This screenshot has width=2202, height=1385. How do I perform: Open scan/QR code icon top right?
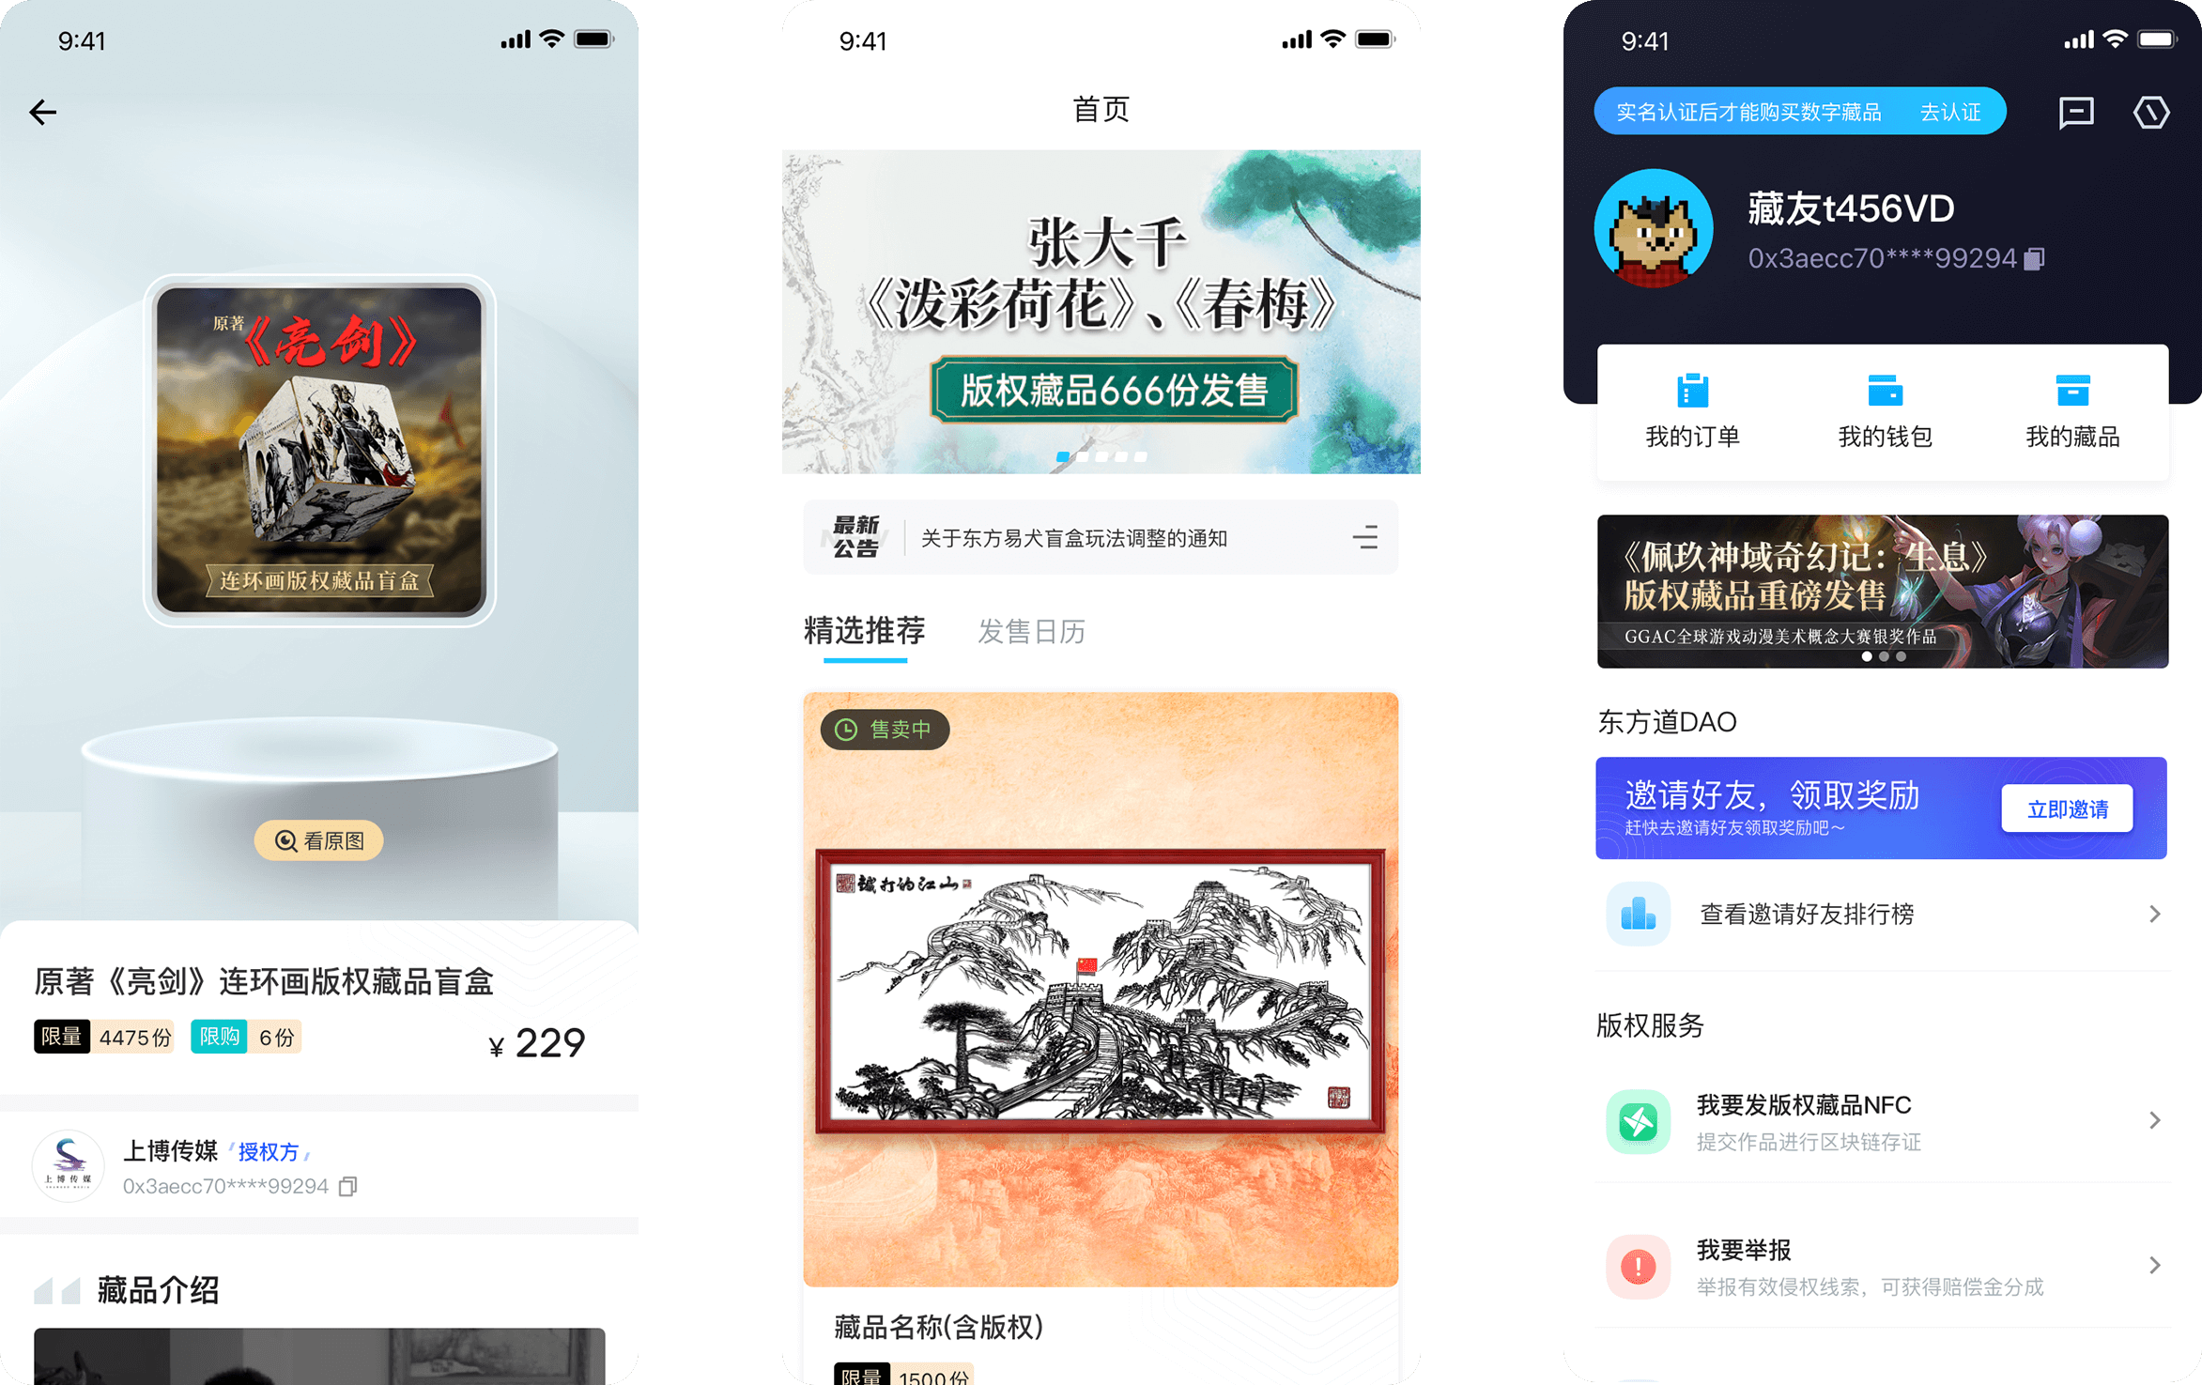pos(2151,112)
